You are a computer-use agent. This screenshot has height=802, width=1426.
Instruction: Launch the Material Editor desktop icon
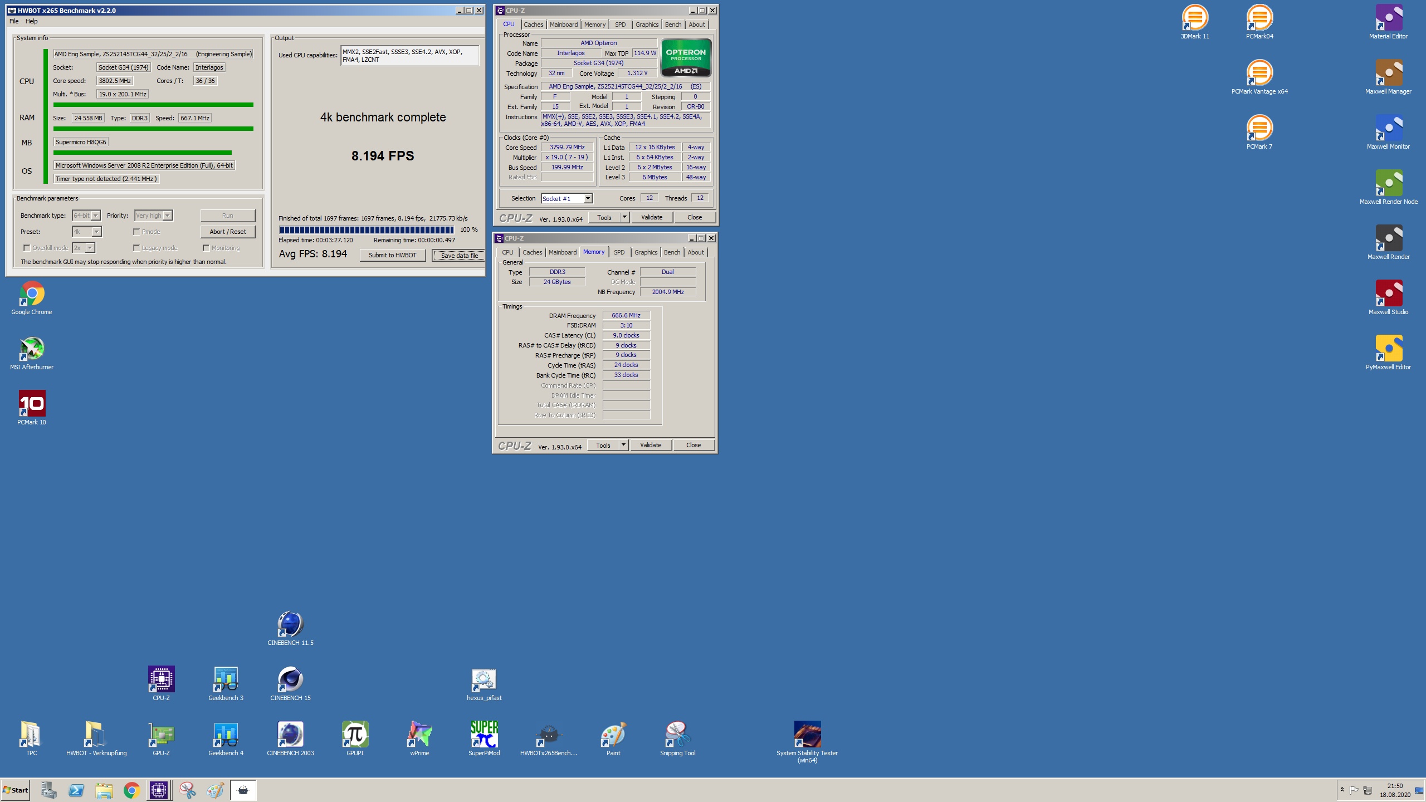[x=1388, y=22]
